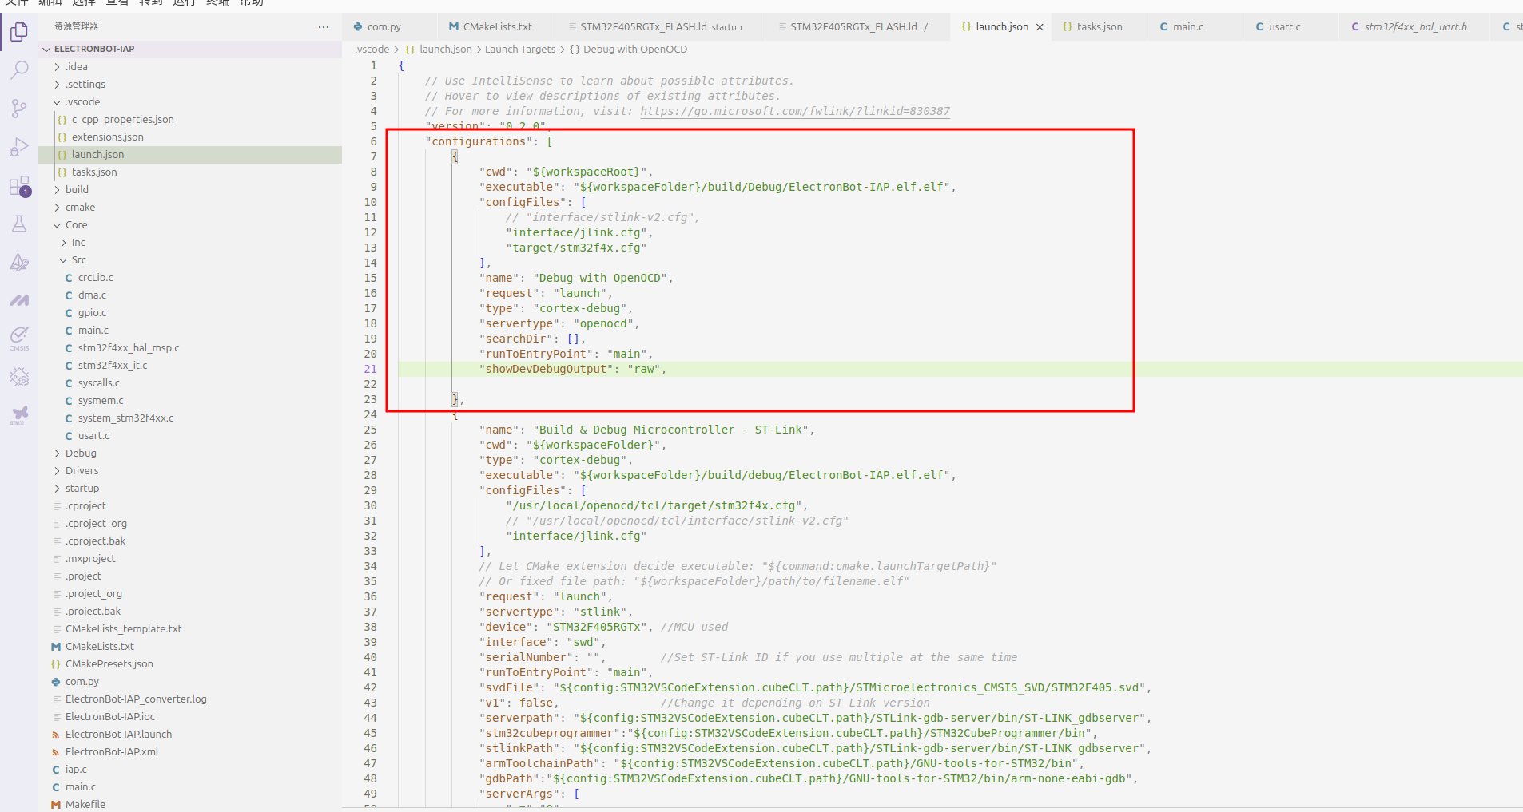Open the CMake tools view
Image resolution: width=1523 pixels, height=812 pixels.
click(19, 263)
